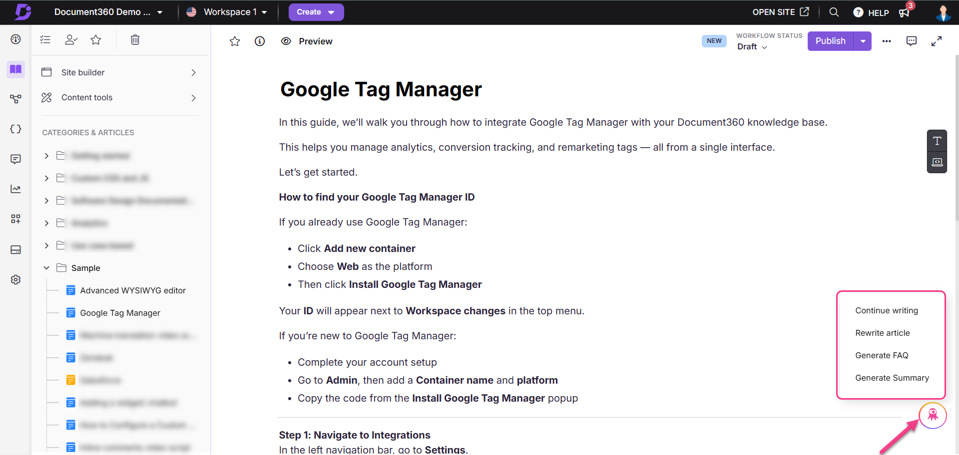
Task: Open the Settings gear icon in sidebar
Action: pyautogui.click(x=15, y=279)
